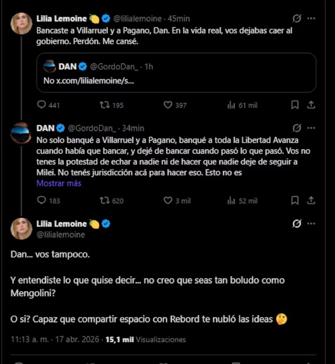Reply to DAN's tweet with 183 replies
This screenshot has height=364, width=335.
(42, 201)
